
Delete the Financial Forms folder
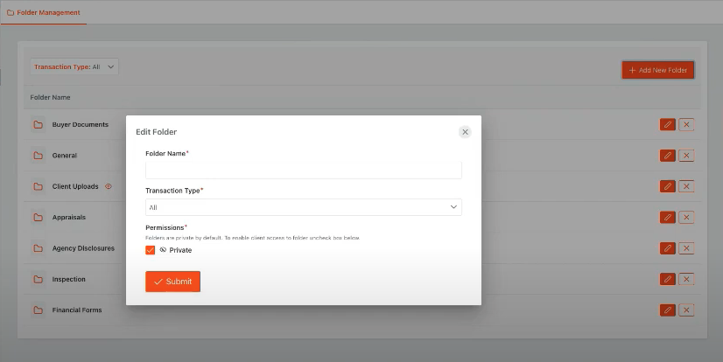pyautogui.click(x=686, y=310)
